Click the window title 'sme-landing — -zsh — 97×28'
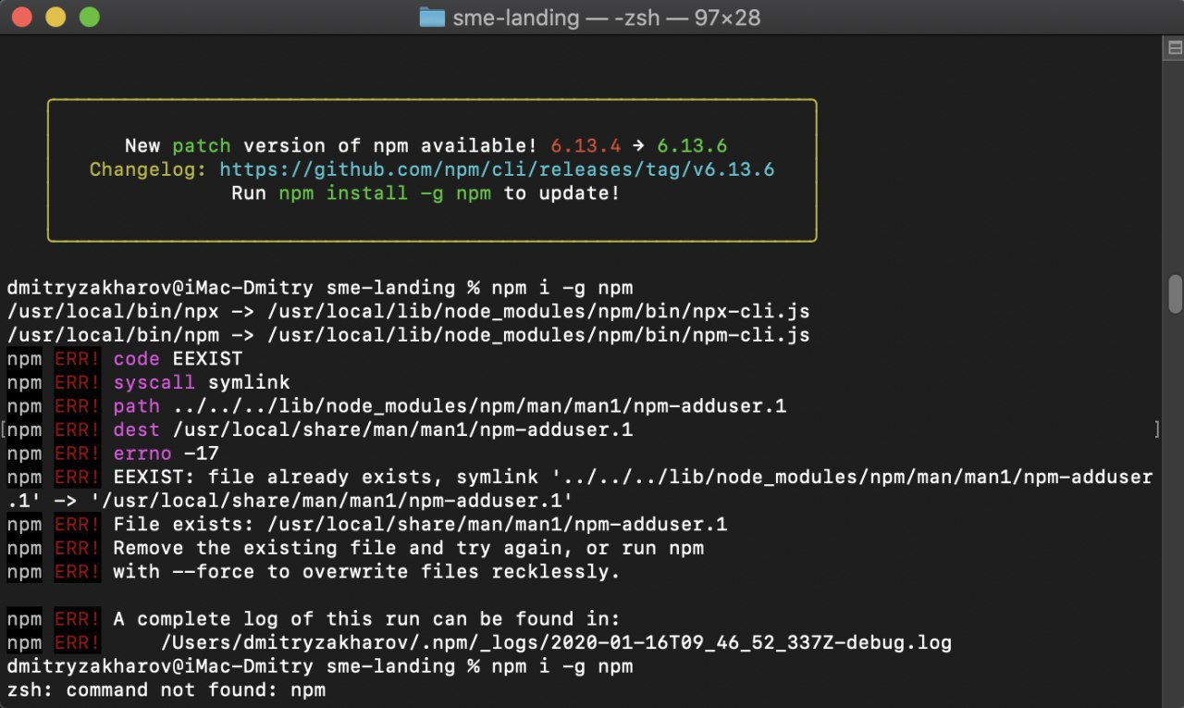Image resolution: width=1184 pixels, height=708 pixels. (606, 18)
